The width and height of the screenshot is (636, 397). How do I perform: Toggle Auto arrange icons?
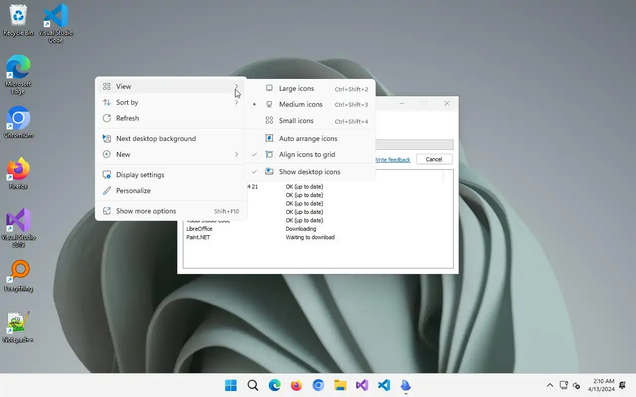(311, 138)
